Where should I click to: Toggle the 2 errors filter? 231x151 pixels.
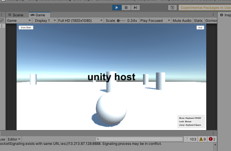[x=212, y=139]
